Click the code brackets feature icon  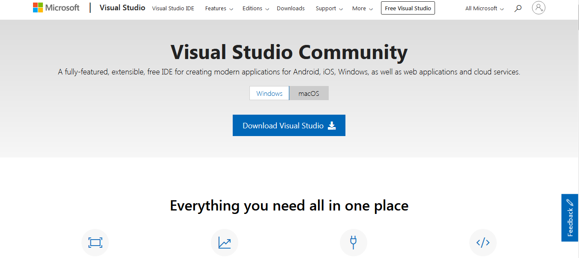tap(483, 243)
